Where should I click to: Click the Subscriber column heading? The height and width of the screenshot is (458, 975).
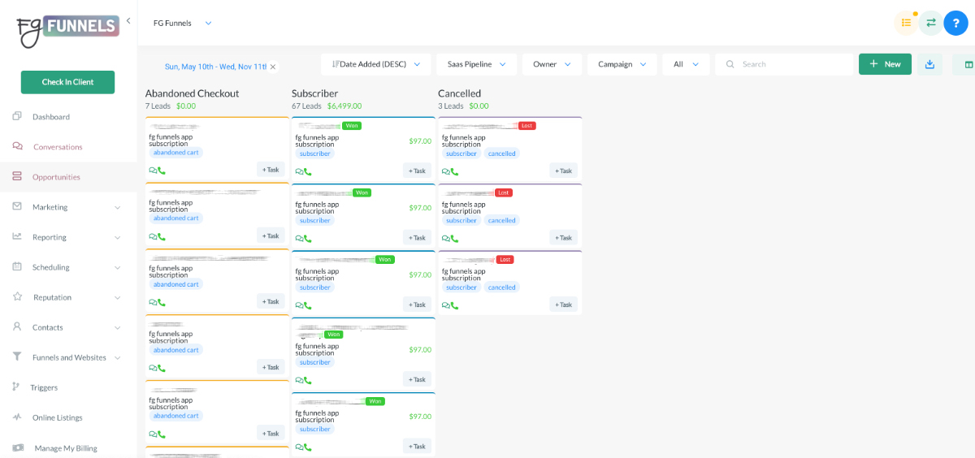point(314,93)
